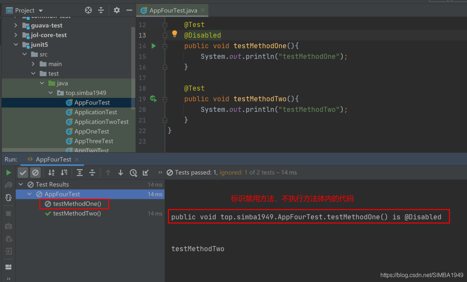The image size is (467, 282).
Task: Go to previous failed test
Action: tap(108, 173)
